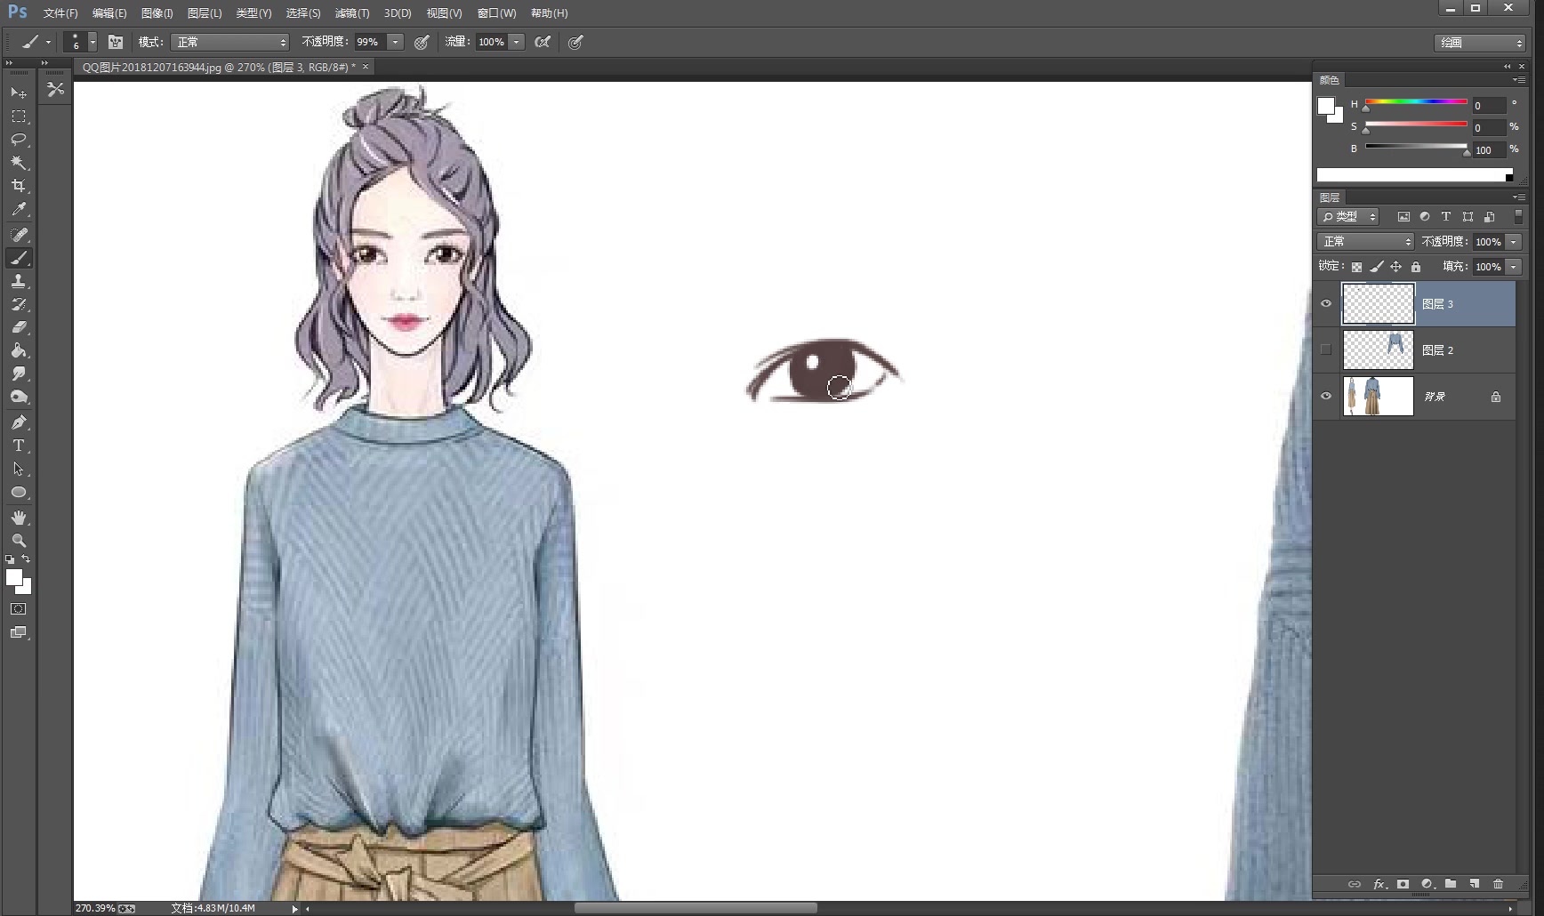
Task: Select the Move tool
Action: [18, 92]
